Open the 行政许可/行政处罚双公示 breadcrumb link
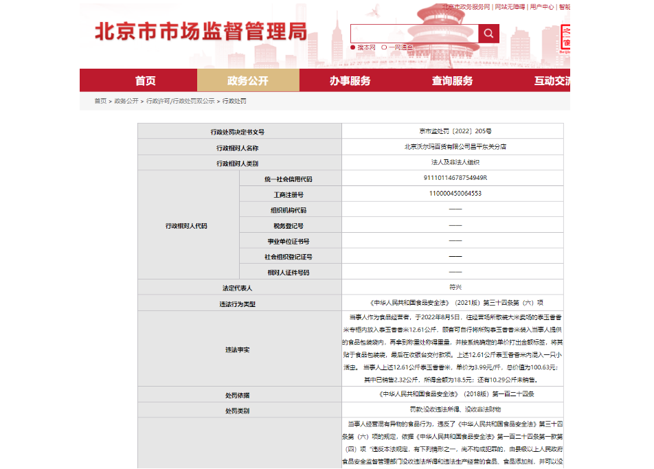 point(180,101)
